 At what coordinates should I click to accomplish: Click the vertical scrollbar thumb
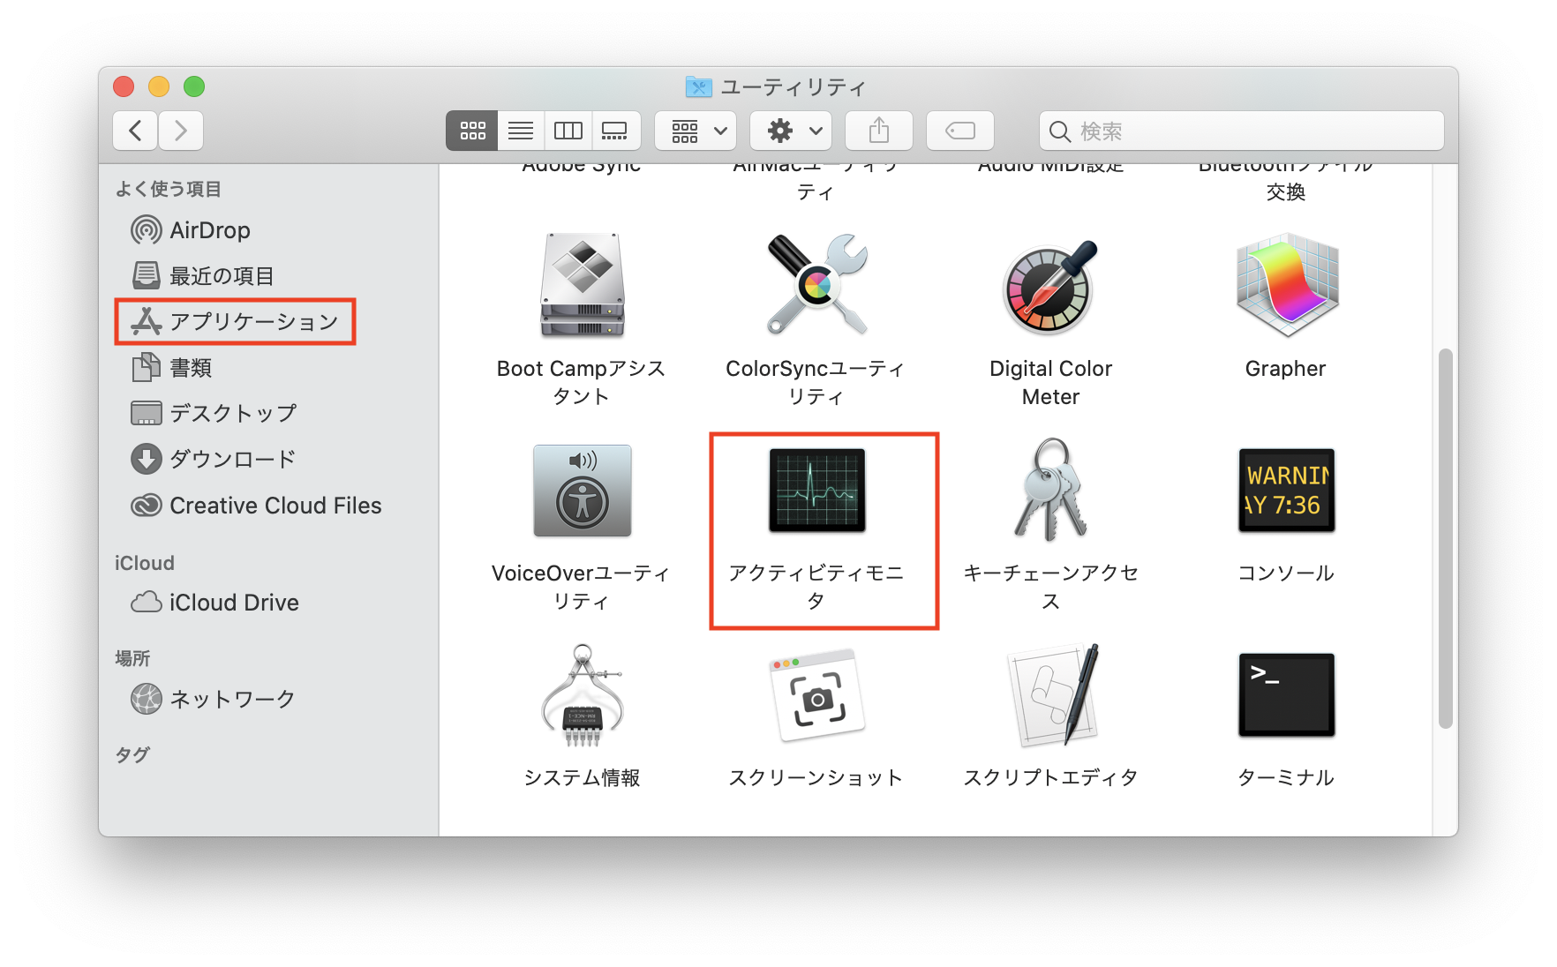pos(1446,538)
